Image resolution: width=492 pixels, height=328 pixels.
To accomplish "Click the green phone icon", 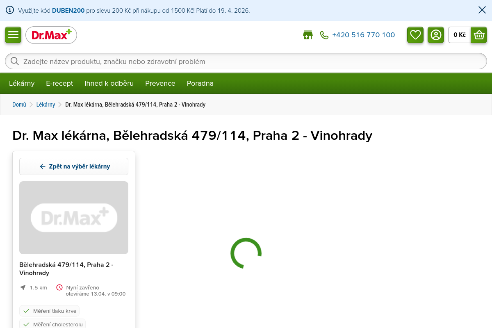I will click(324, 35).
